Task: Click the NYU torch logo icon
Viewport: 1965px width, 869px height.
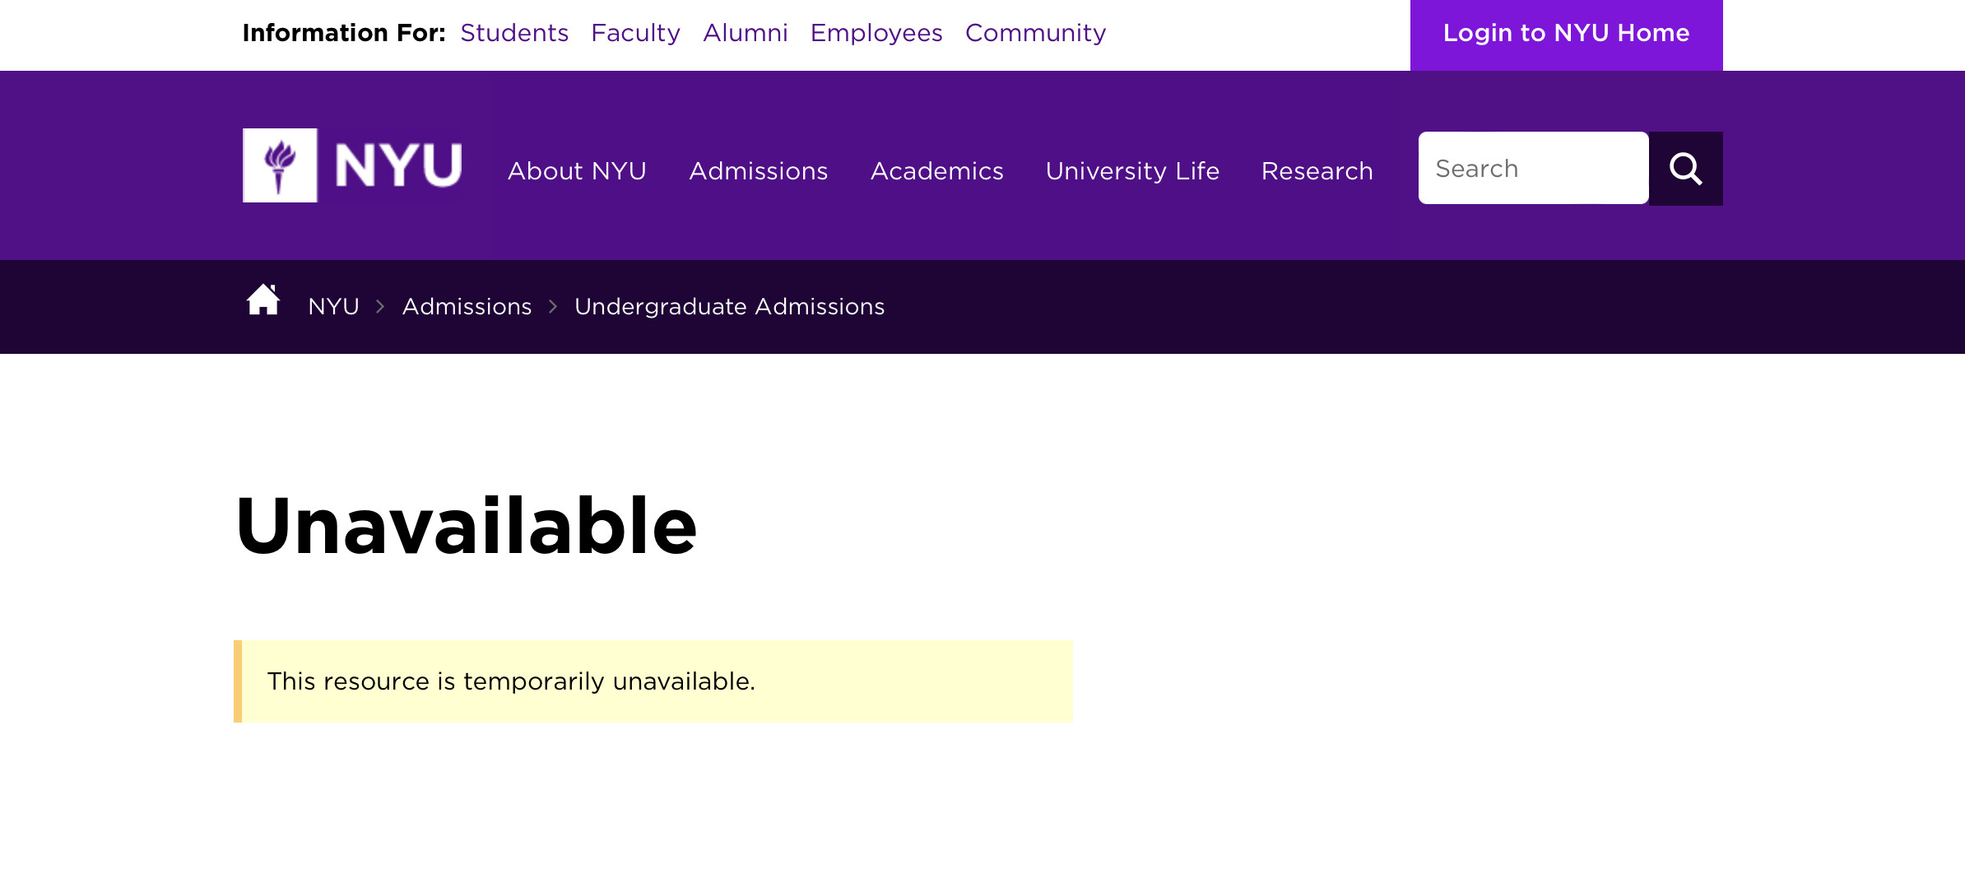Action: (280, 165)
